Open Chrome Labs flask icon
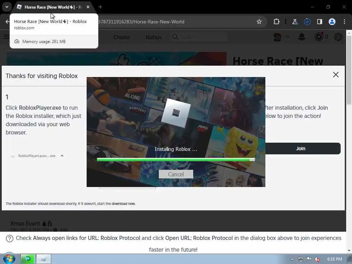 coord(295,22)
